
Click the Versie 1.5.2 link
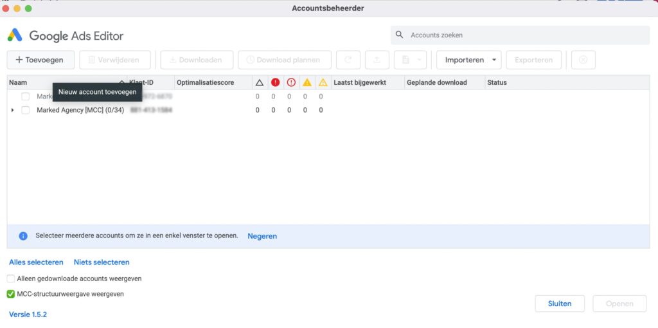pyautogui.click(x=28, y=314)
